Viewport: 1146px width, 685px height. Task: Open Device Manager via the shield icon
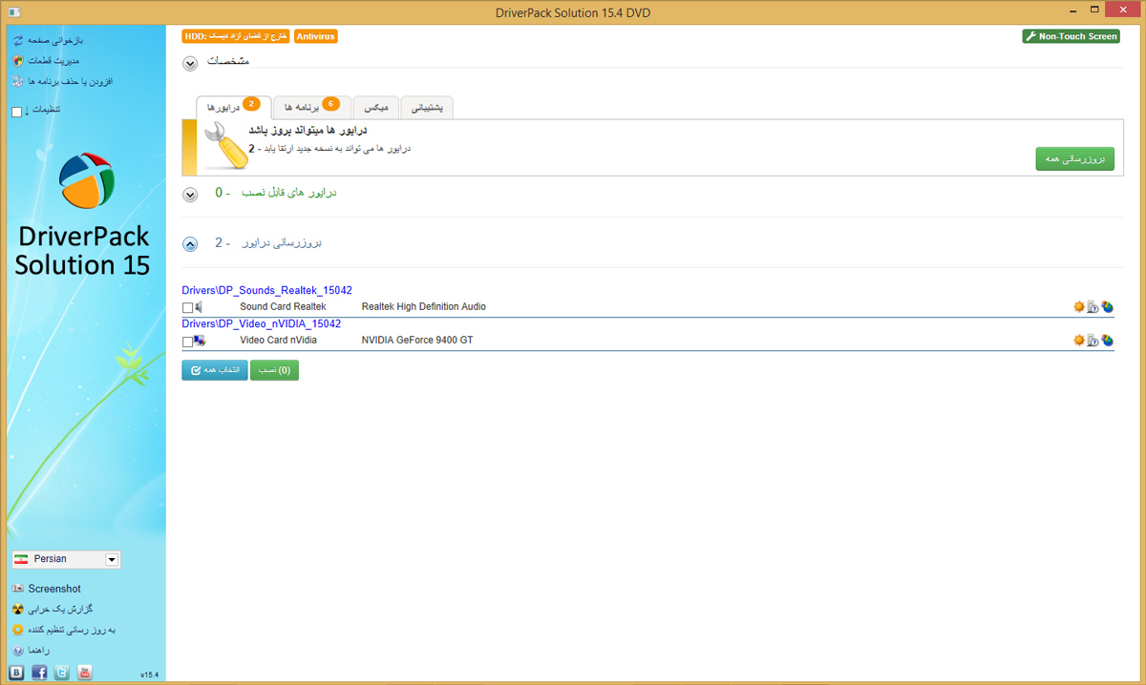tap(17, 61)
